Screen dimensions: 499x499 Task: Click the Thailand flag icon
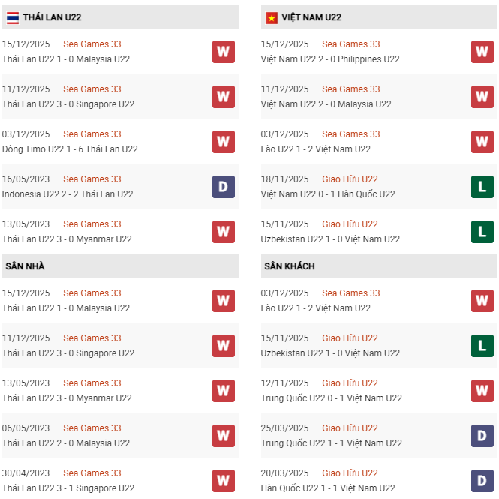point(11,17)
